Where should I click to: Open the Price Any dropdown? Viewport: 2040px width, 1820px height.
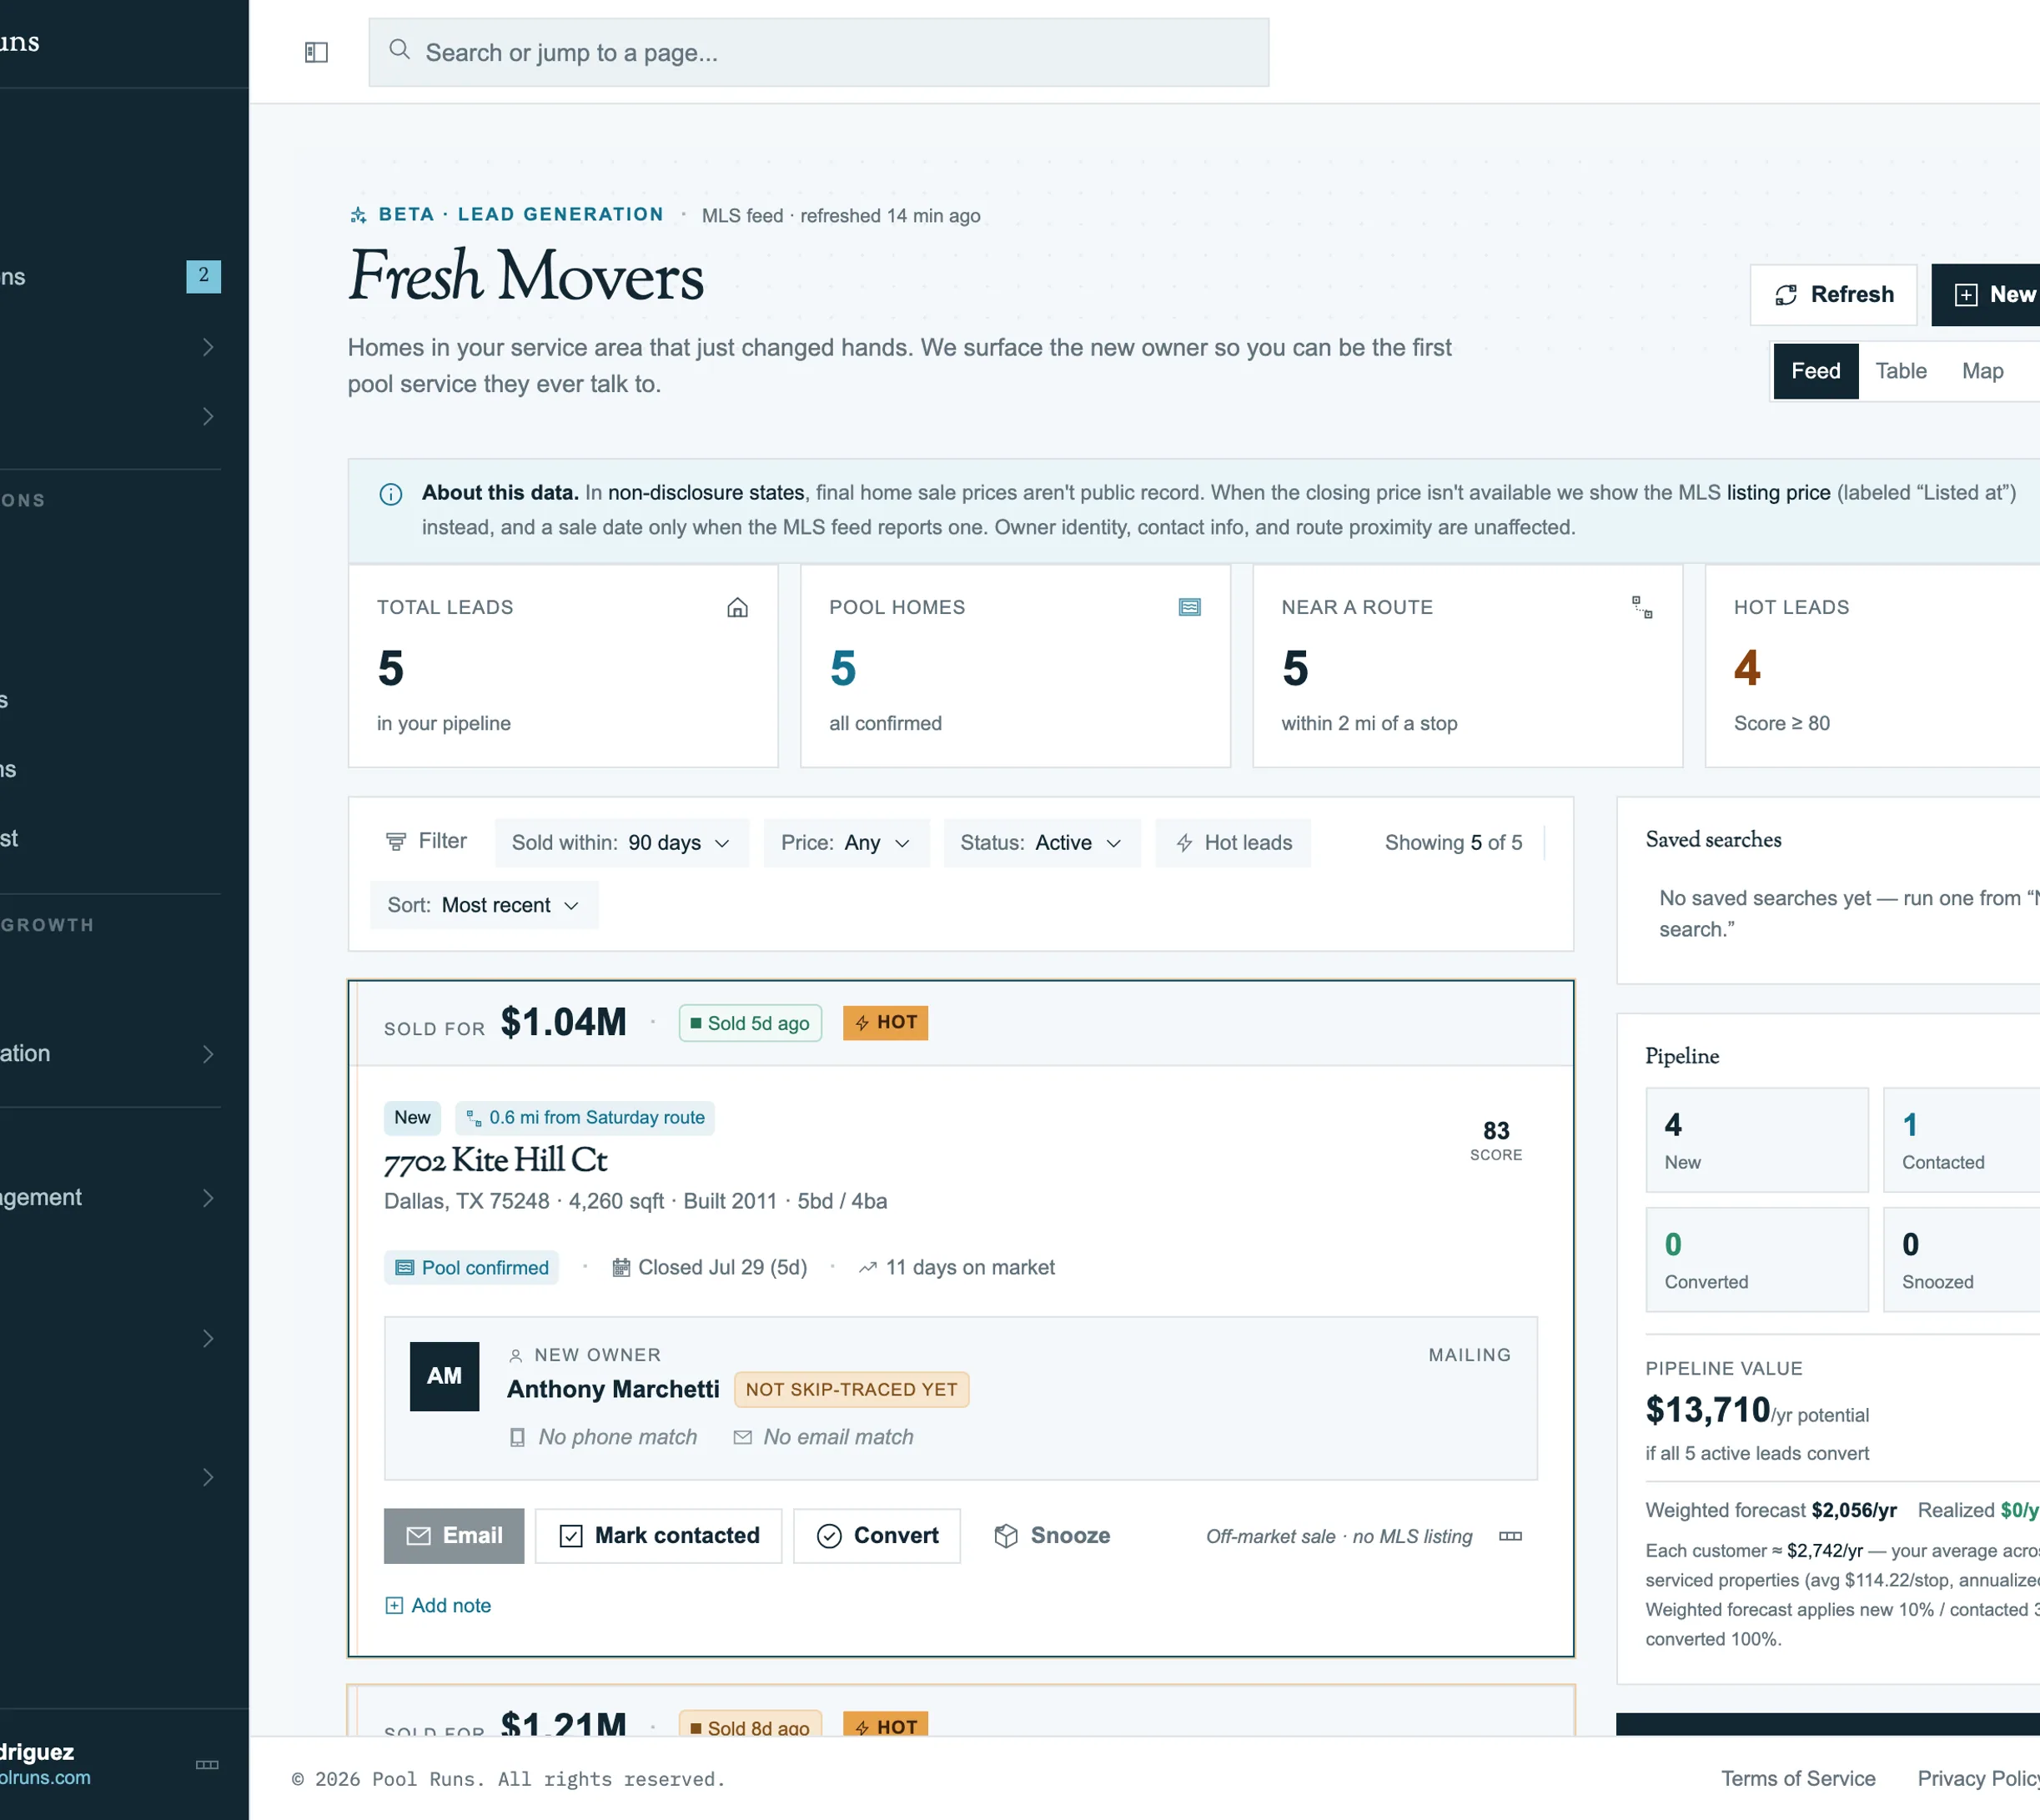coord(846,842)
